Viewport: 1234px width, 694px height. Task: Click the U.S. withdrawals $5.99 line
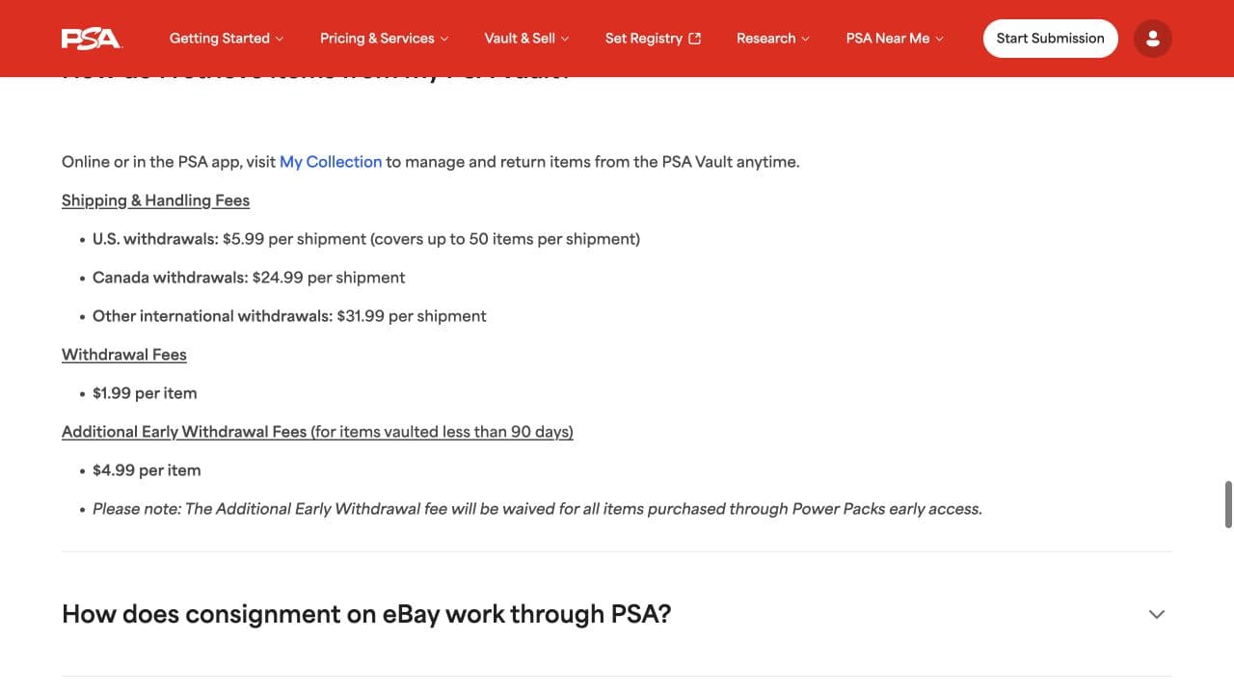[366, 239]
